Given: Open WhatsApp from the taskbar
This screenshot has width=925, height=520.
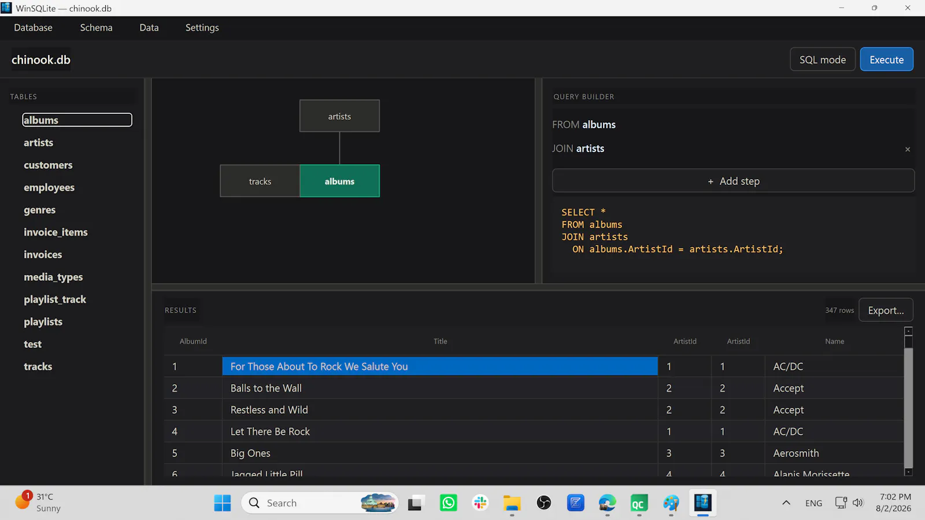Looking at the screenshot, I should click(x=448, y=503).
